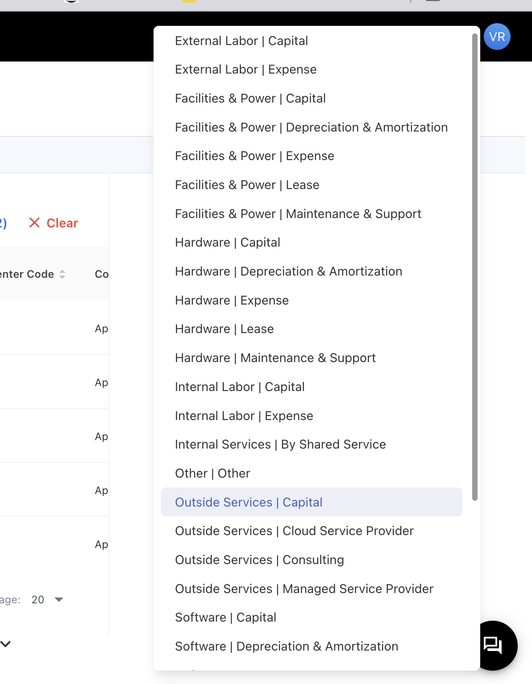532x684 pixels.
Task: Select highlighted Outside Services | Capital
Action: pos(249,503)
